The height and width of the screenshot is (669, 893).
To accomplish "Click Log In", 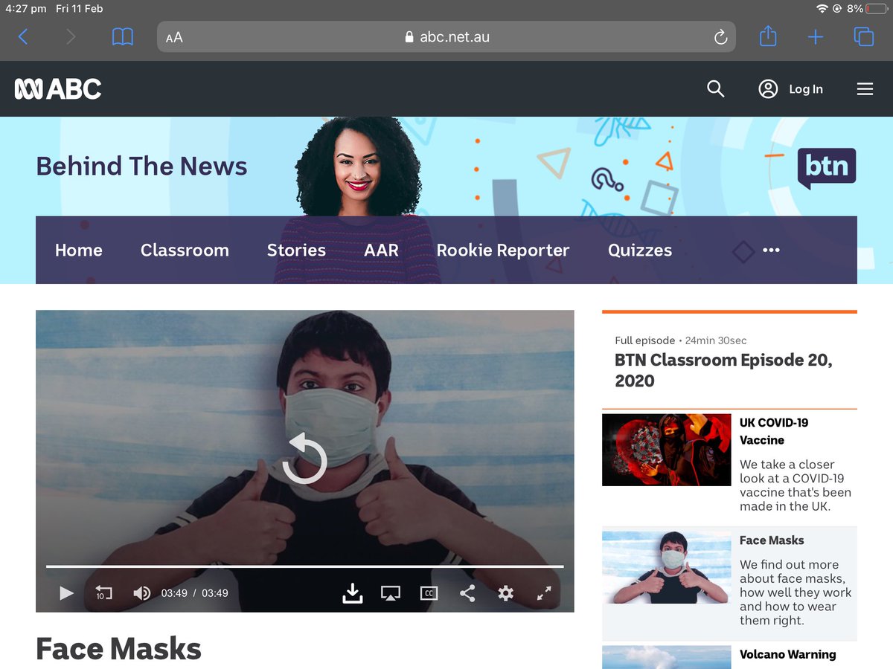I will pyautogui.click(x=806, y=88).
